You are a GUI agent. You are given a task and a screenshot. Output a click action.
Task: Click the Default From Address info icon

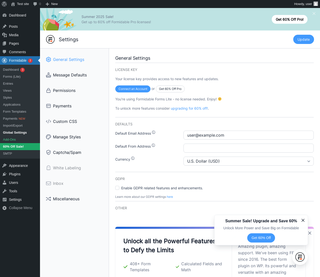click(x=153, y=145)
